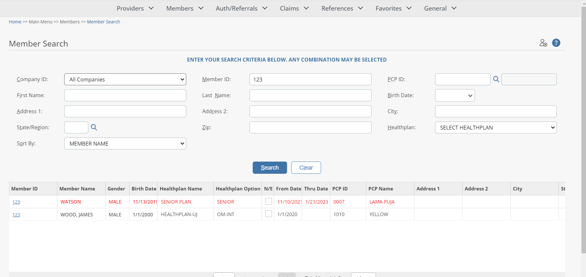Click the State/Region lookup magnifier icon

(x=94, y=127)
